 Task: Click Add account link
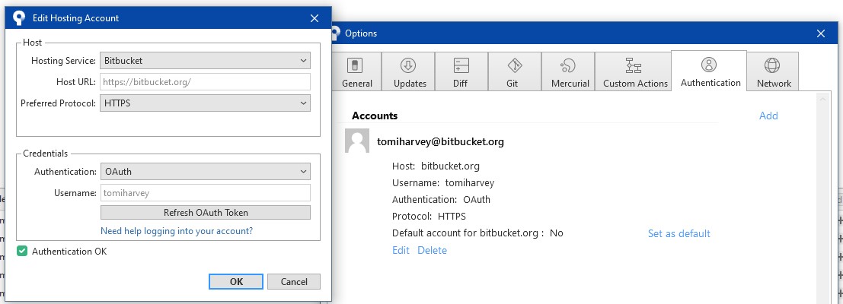tap(768, 116)
